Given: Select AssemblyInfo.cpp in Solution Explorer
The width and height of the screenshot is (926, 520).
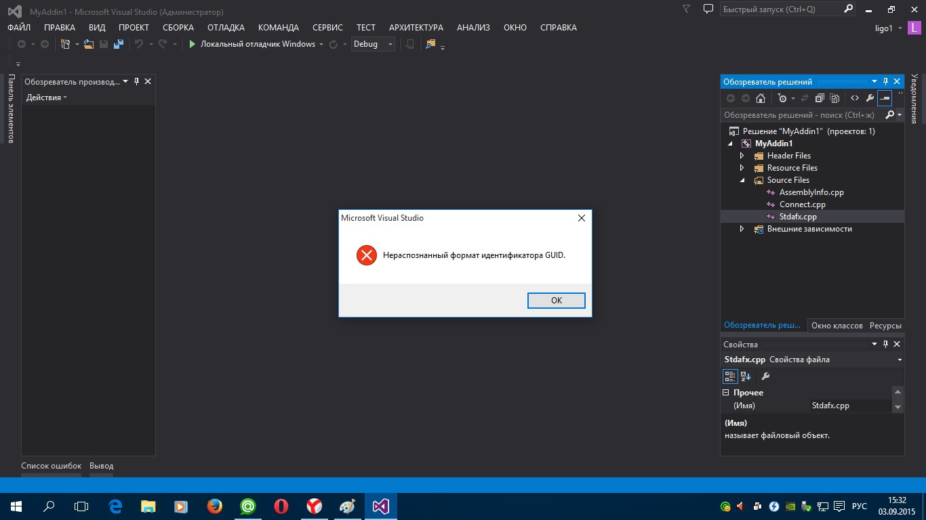Looking at the screenshot, I should pos(811,192).
